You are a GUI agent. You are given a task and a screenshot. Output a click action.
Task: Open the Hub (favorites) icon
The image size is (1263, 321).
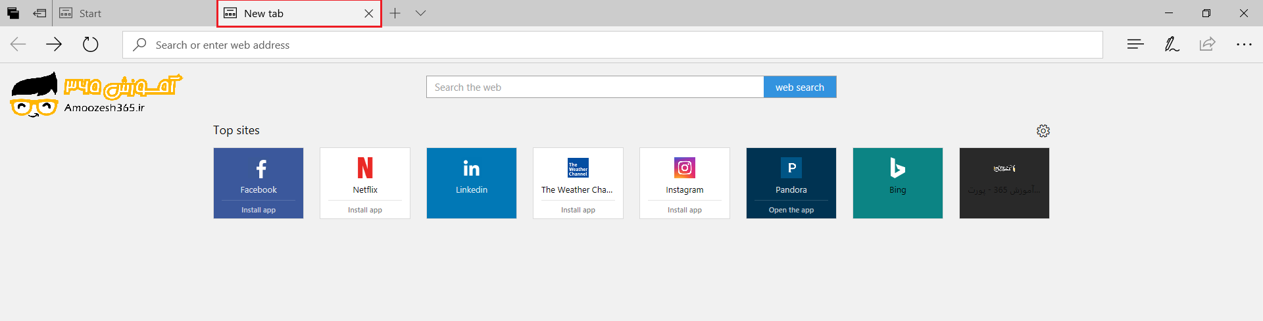[x=1135, y=45]
